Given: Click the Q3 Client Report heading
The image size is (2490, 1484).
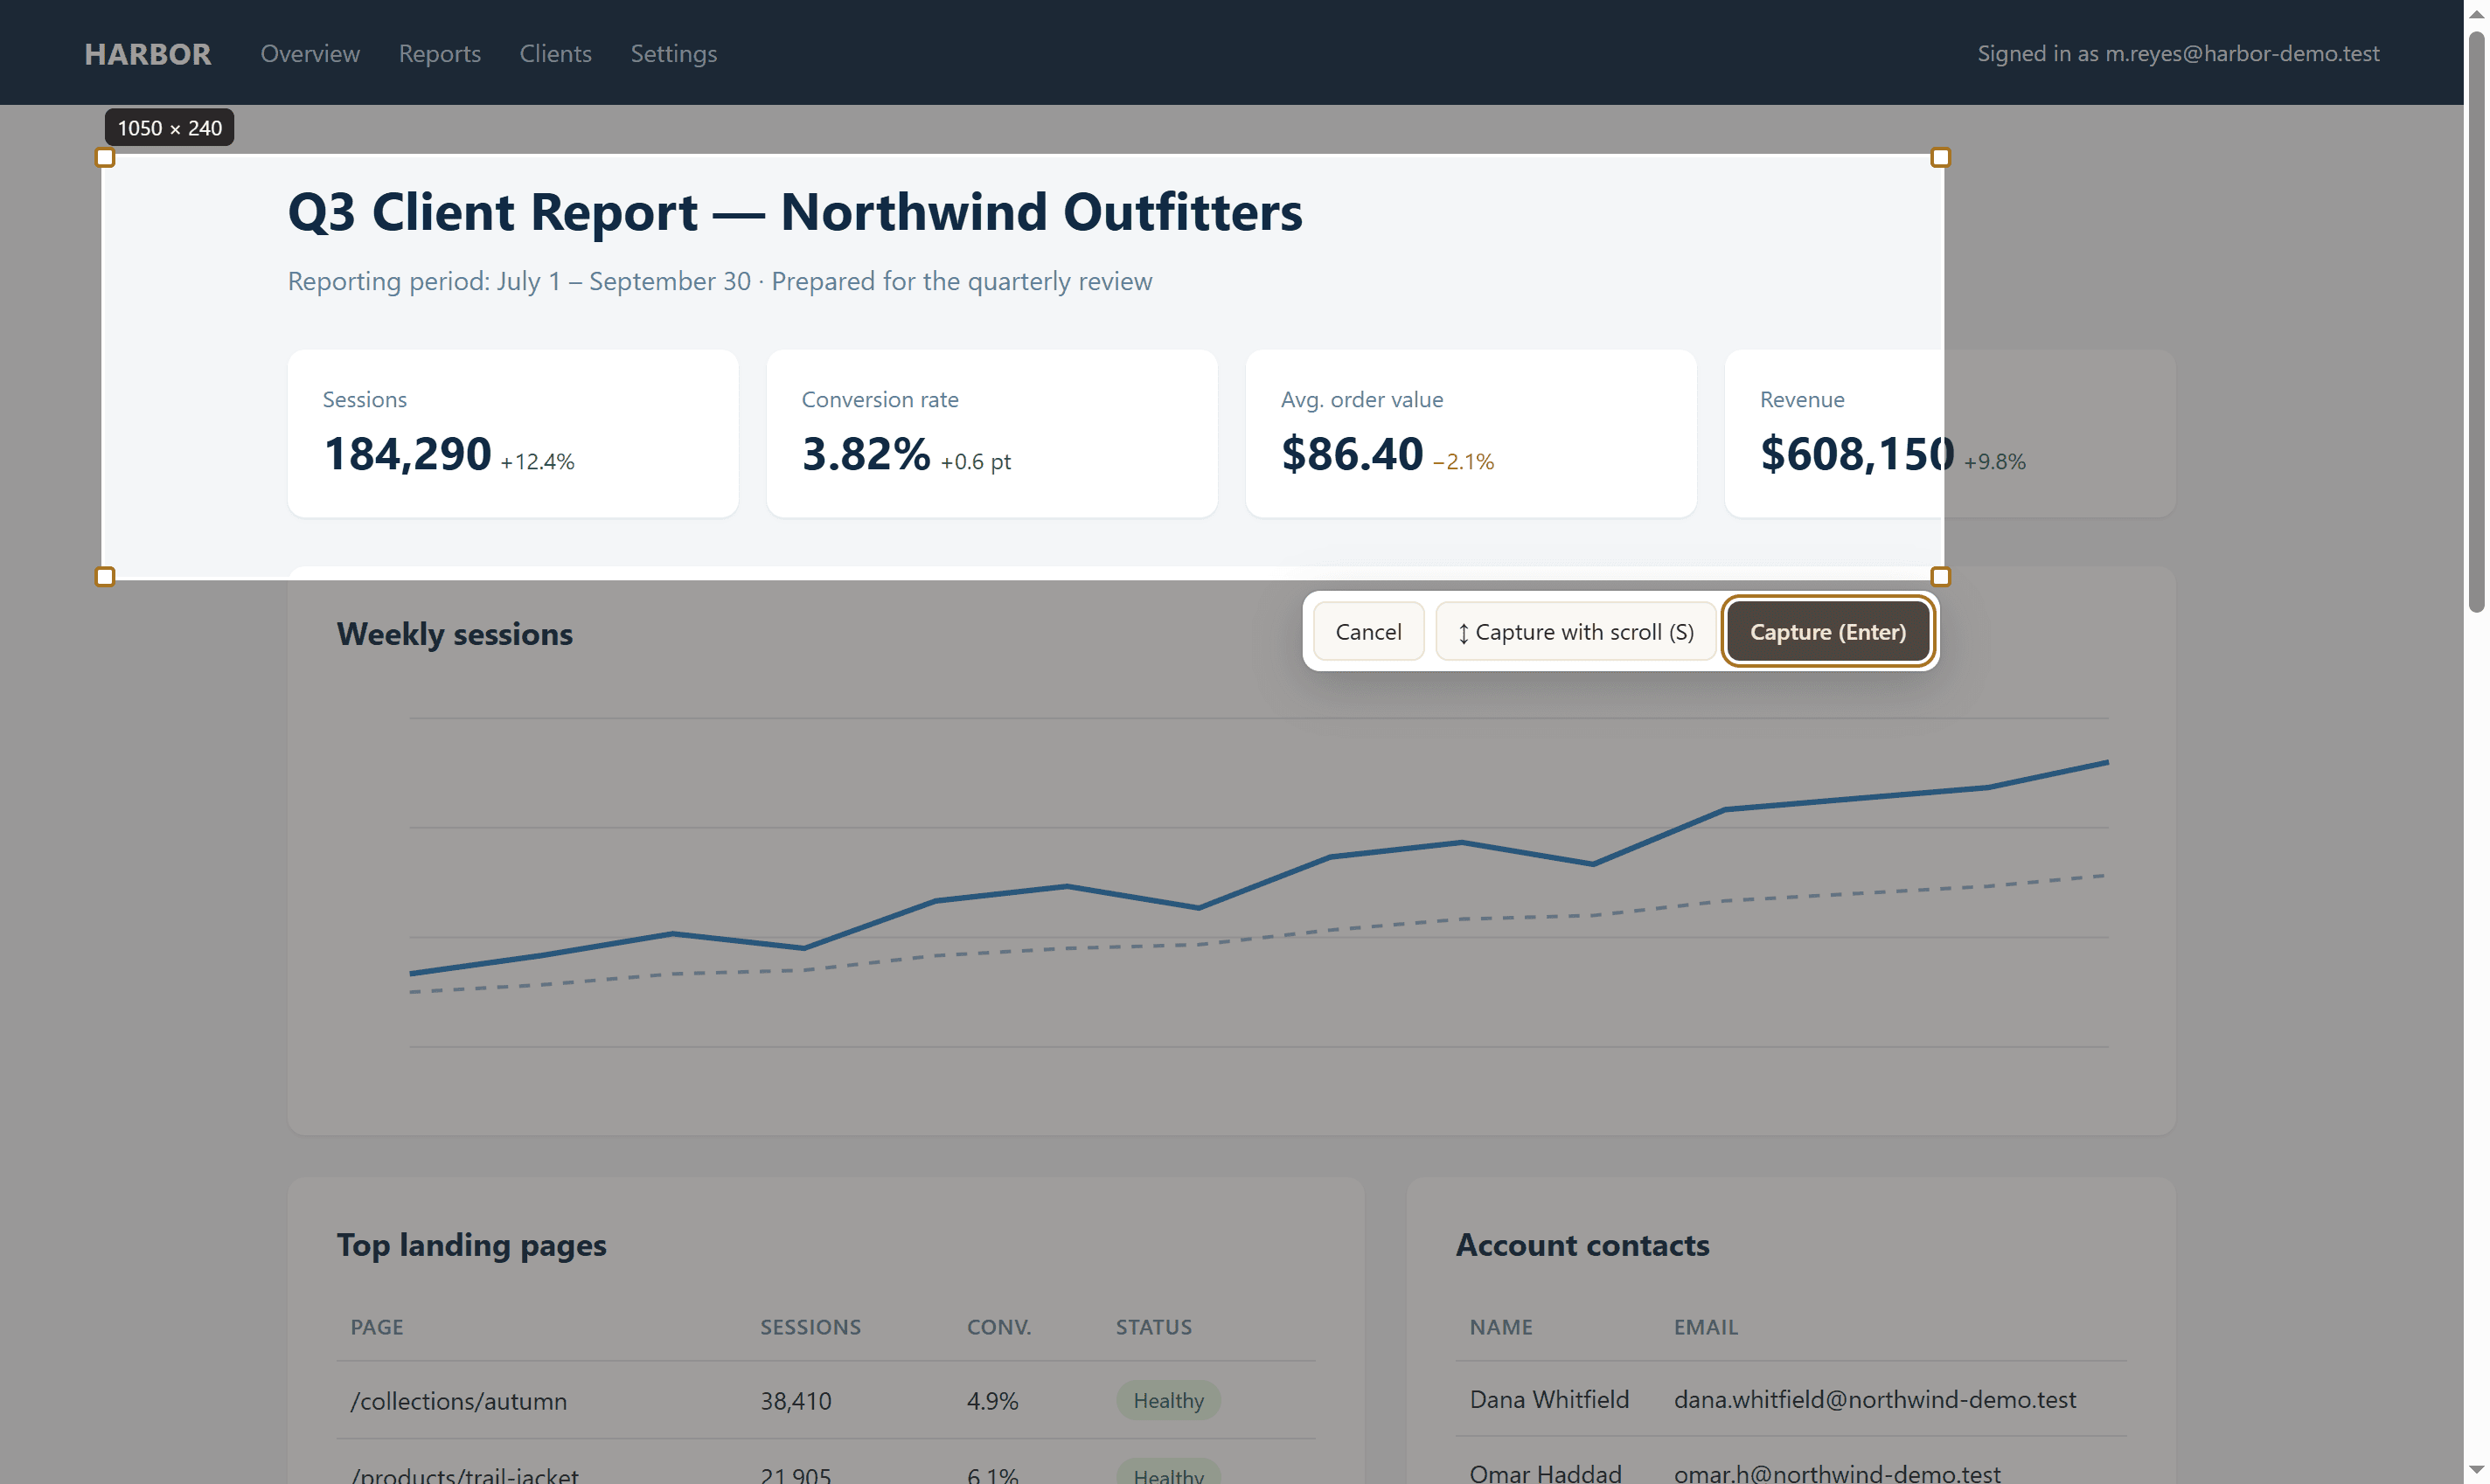Looking at the screenshot, I should click(x=796, y=212).
